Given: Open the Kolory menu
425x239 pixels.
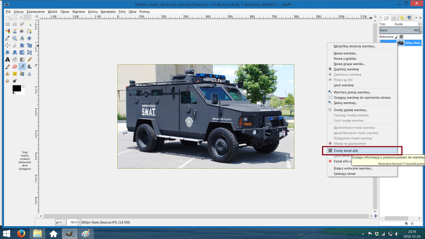Looking at the screenshot, I should (93, 11).
